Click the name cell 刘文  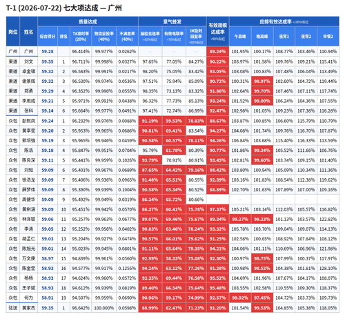[28, 61]
